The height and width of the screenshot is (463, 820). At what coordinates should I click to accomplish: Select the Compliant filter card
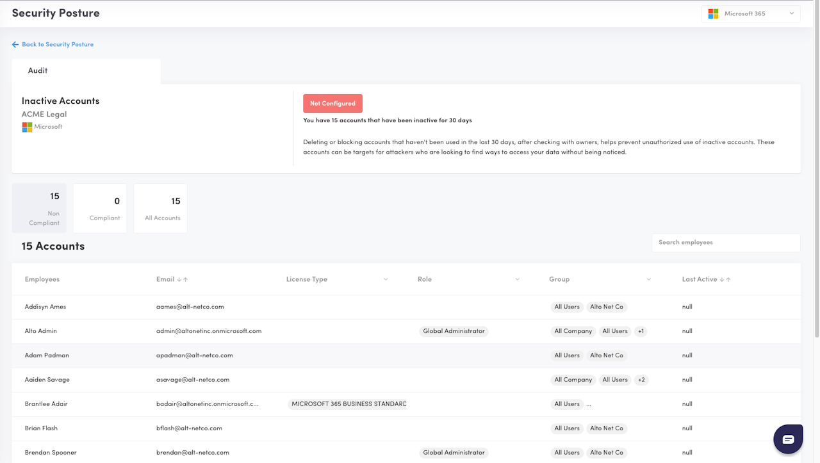(x=100, y=208)
